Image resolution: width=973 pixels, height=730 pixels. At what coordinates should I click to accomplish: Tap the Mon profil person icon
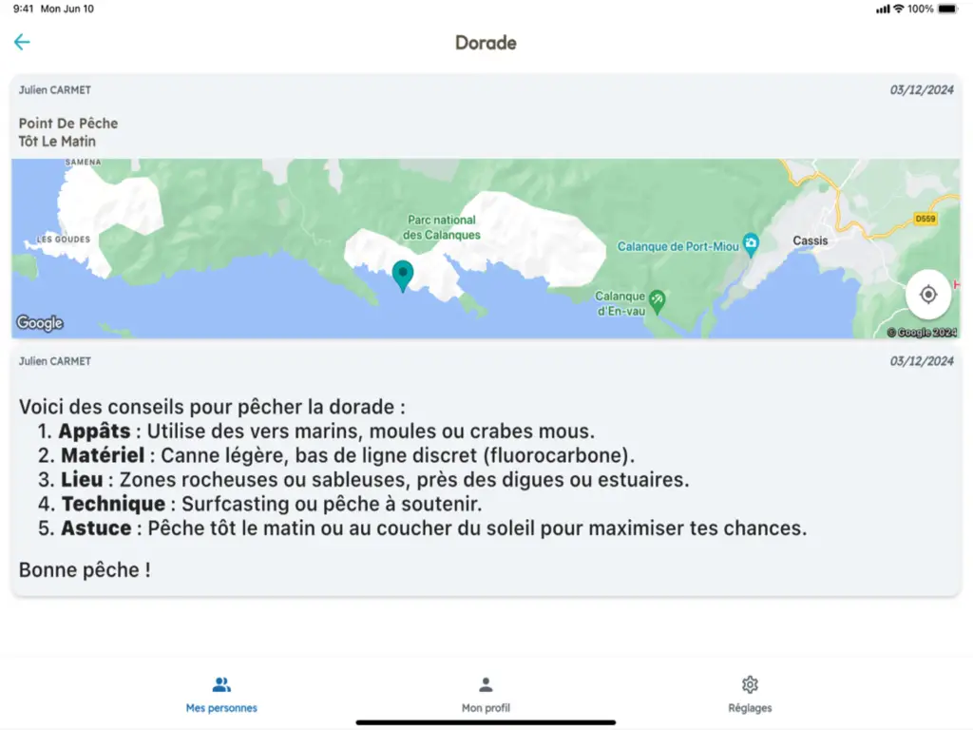point(486,684)
